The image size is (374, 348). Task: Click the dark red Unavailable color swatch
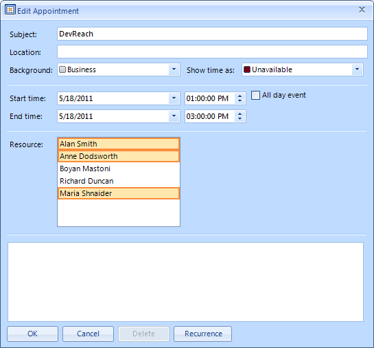tap(247, 69)
